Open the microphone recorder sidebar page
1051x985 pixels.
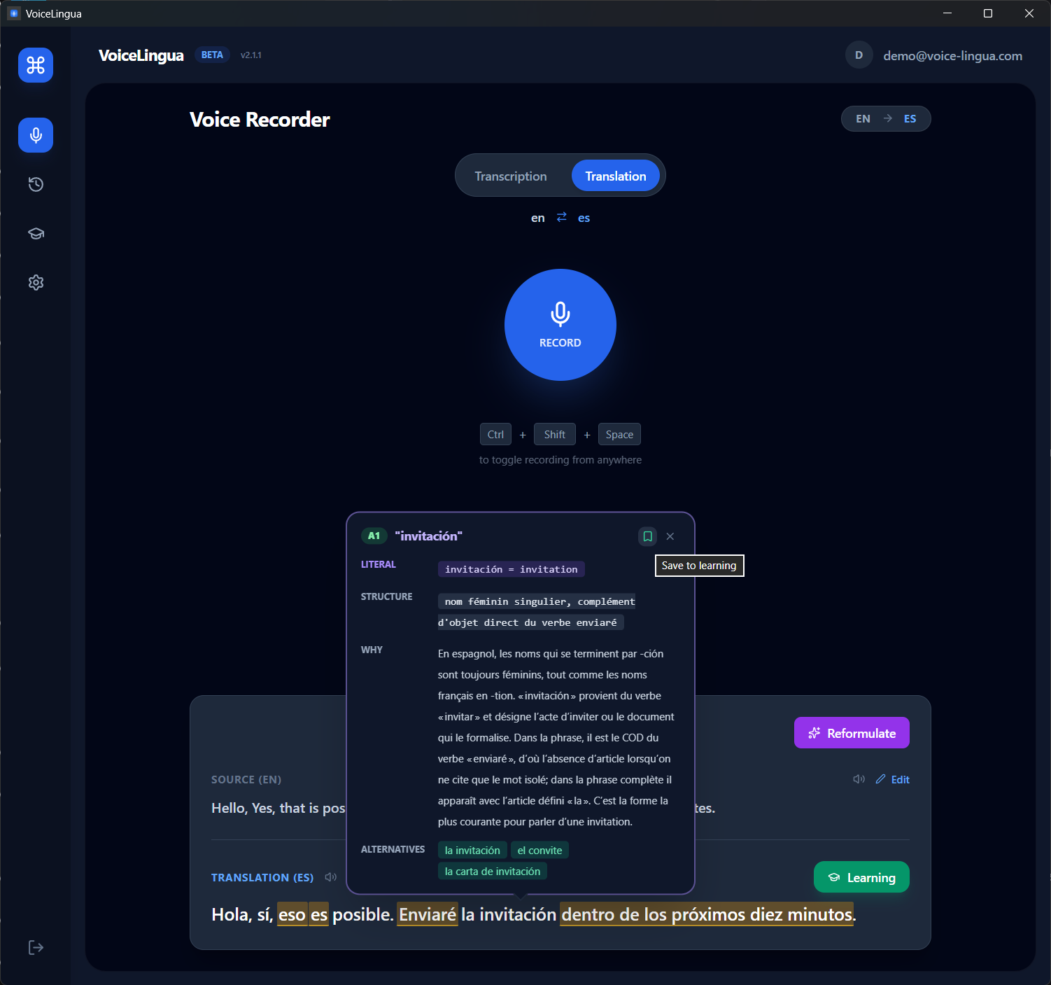click(x=36, y=135)
